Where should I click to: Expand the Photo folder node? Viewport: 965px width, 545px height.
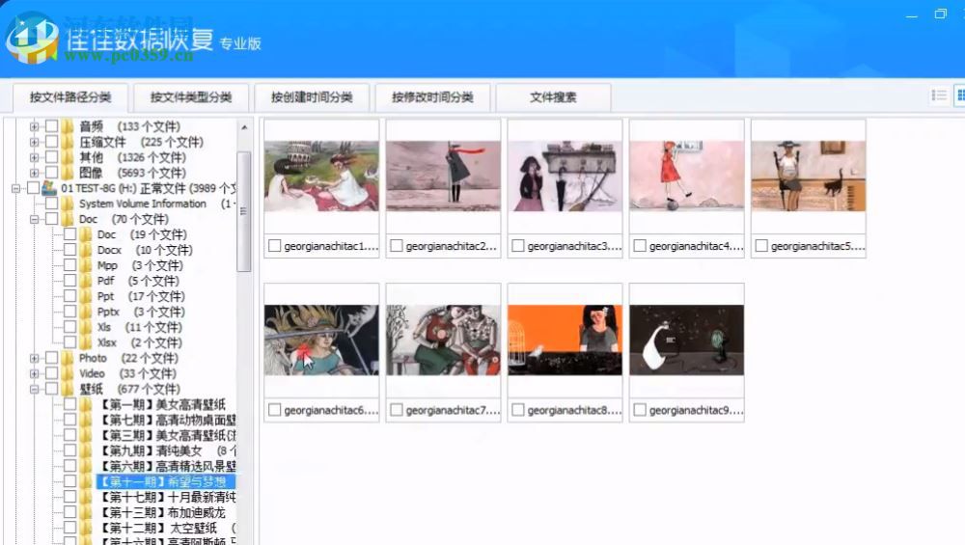[35, 358]
